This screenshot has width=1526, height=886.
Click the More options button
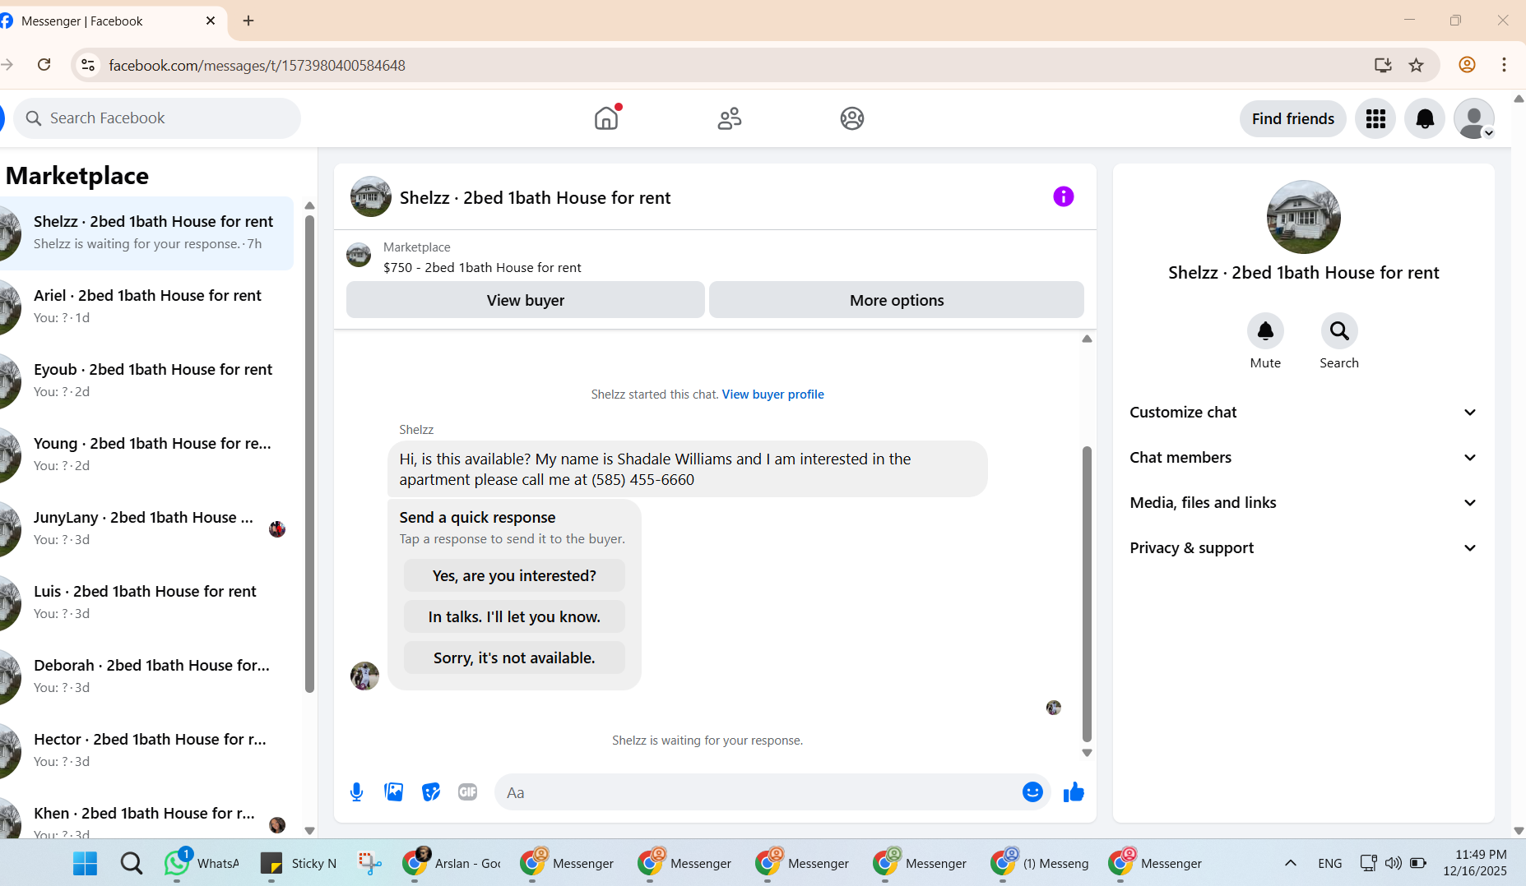pos(897,300)
